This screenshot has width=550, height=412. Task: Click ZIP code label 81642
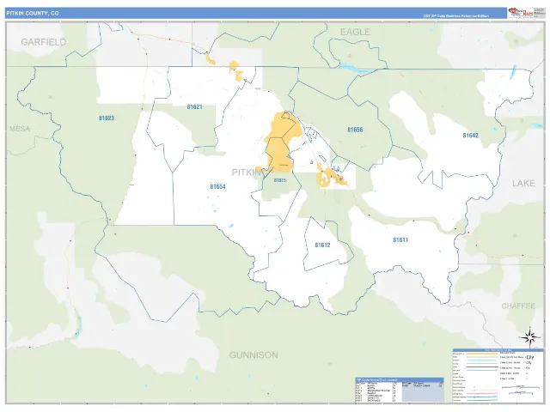(x=470, y=136)
